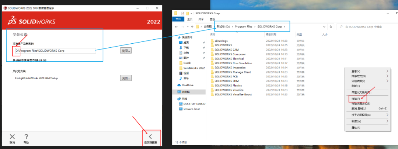The image size is (398, 149).
Task: Click File Explorer back arrow
Action: tap(177, 26)
